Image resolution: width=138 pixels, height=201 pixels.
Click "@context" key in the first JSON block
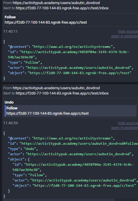18,47
